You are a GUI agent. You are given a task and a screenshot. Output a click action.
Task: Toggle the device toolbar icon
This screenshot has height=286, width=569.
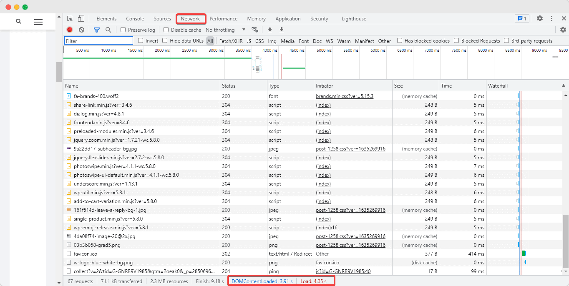(x=81, y=19)
